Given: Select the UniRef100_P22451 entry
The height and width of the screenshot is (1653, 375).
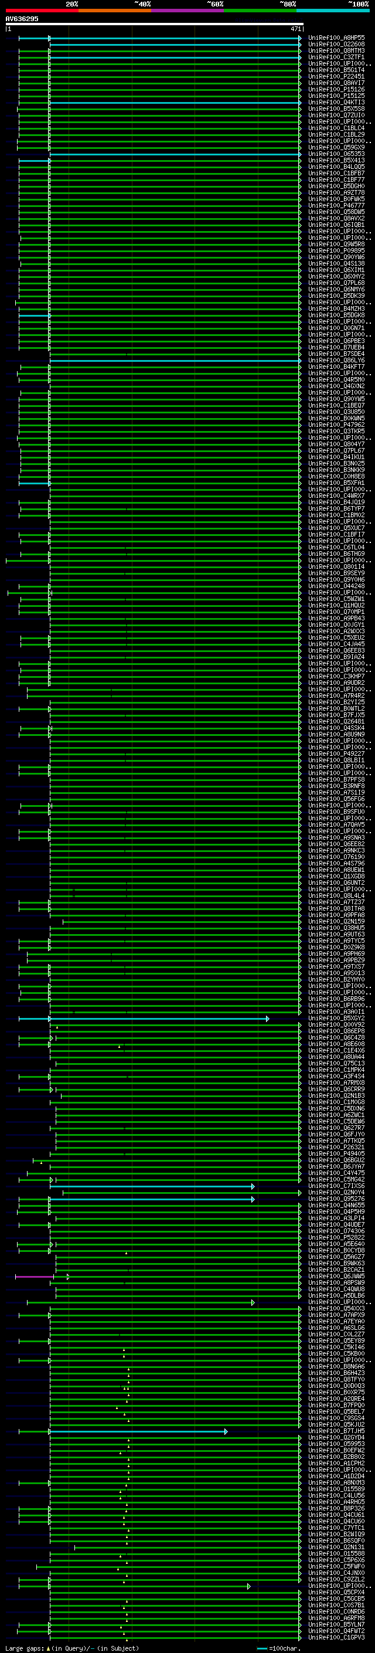Looking at the screenshot, I should pyautogui.click(x=336, y=76).
